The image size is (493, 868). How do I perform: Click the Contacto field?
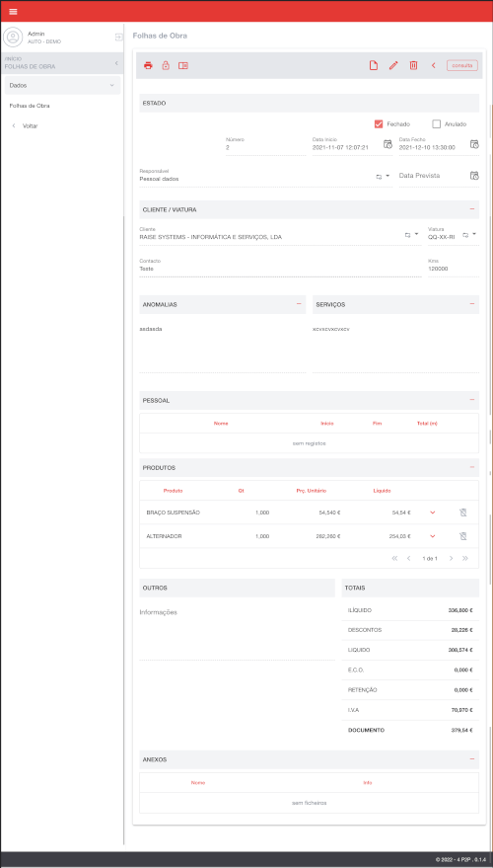(x=280, y=267)
